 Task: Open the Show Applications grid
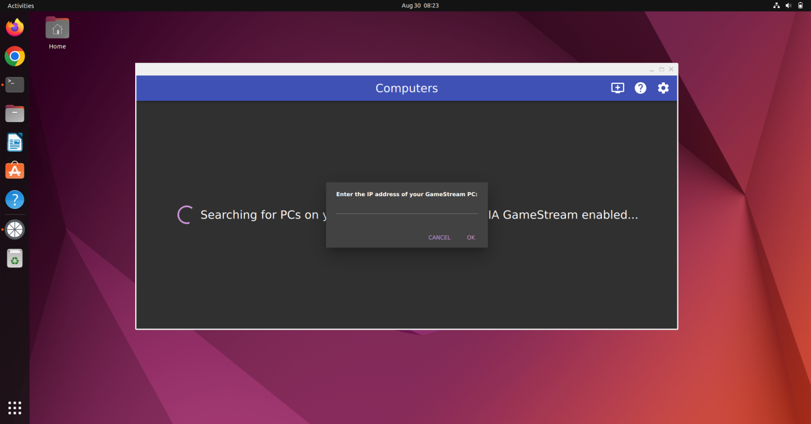point(14,407)
